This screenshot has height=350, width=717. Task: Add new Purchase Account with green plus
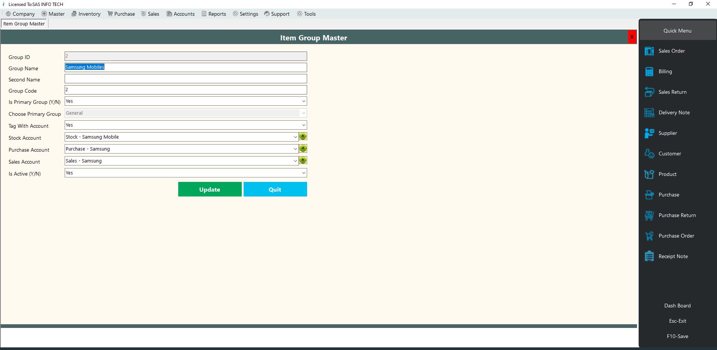pos(303,149)
